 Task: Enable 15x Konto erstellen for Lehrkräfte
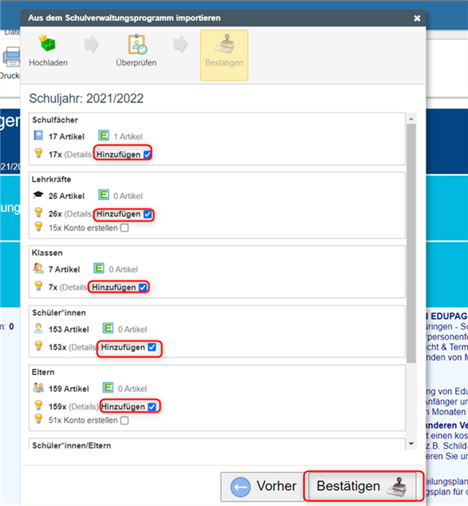click(125, 228)
